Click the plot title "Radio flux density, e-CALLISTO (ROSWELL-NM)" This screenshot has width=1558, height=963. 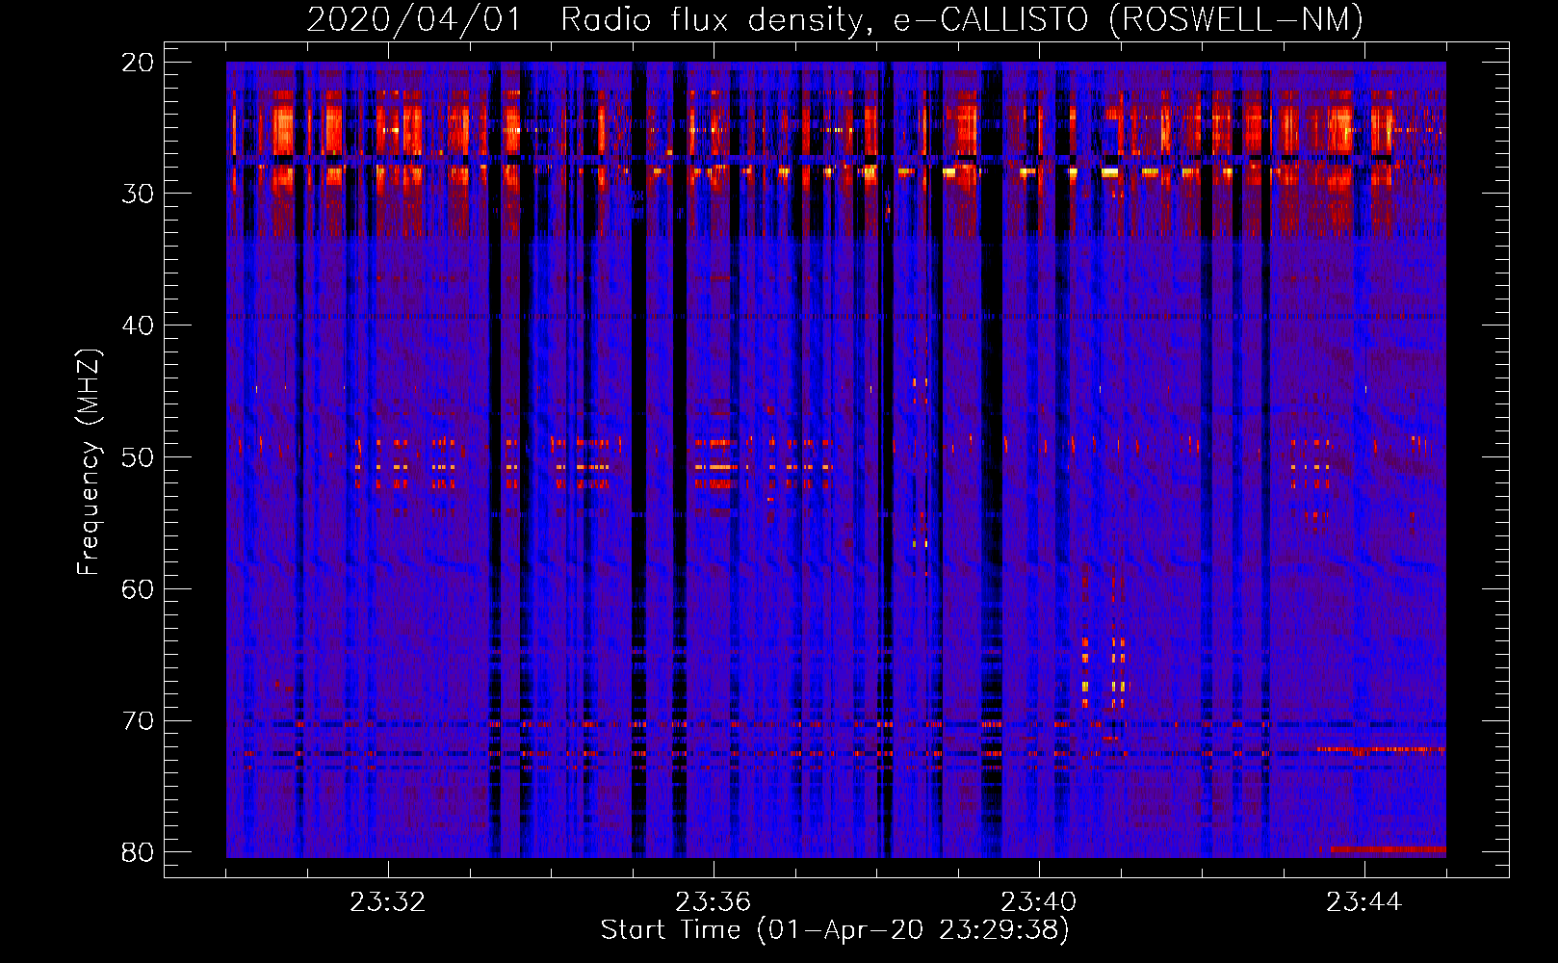coord(962,20)
